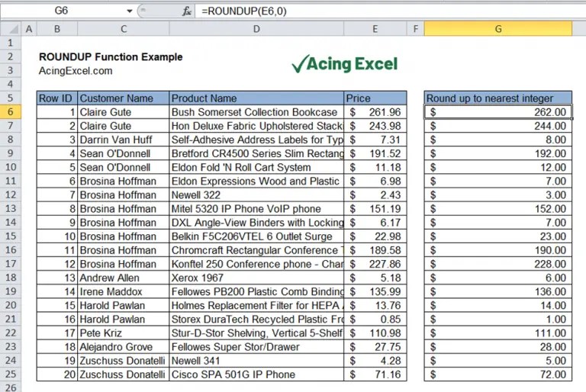The height and width of the screenshot is (392, 586).
Task: Select column F header
Action: pyautogui.click(x=415, y=29)
